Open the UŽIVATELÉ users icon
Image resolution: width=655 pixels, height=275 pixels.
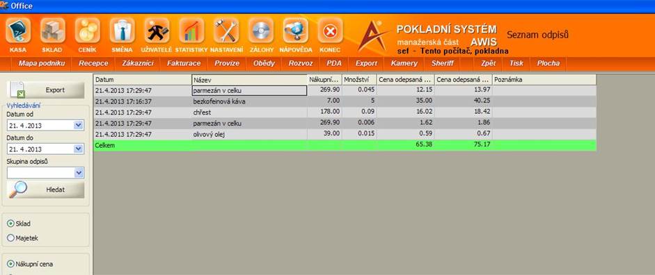(x=157, y=31)
